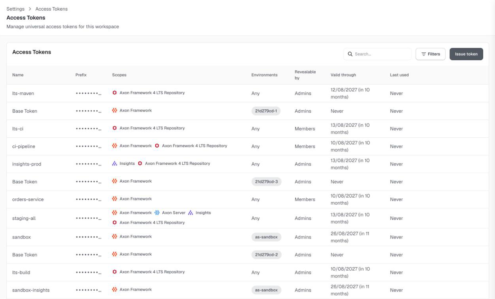Click the Name column header
The width and height of the screenshot is (495, 299).
pos(18,75)
